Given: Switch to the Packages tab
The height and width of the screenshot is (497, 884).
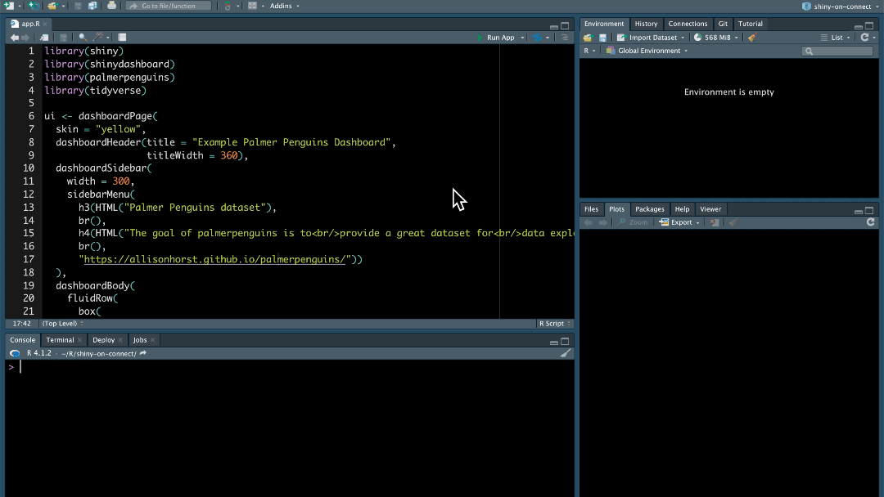Looking at the screenshot, I should click(650, 209).
